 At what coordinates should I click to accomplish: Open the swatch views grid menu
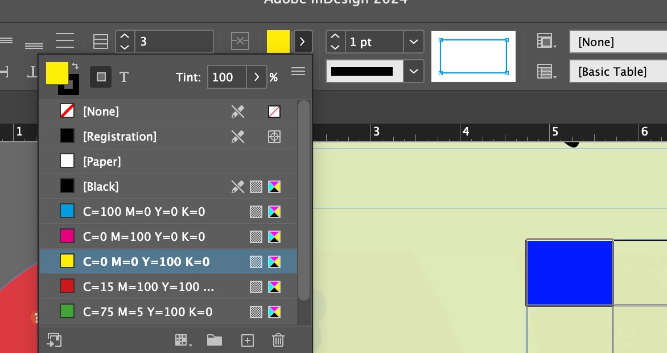tap(183, 340)
